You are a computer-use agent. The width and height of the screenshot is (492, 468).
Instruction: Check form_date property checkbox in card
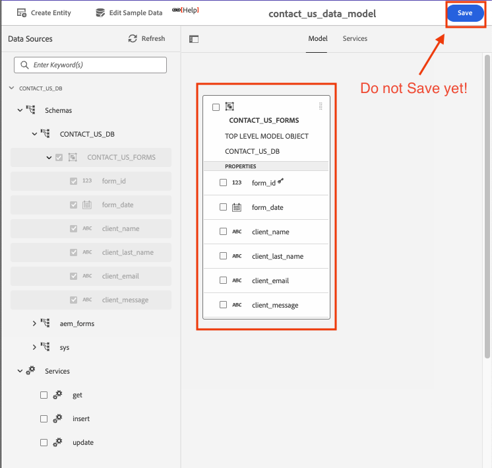coord(223,207)
